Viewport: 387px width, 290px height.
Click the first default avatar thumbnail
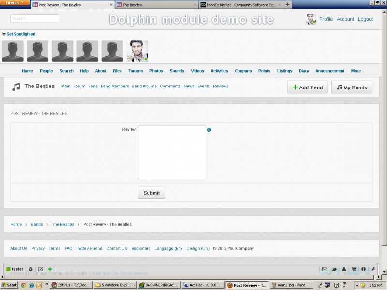click(x=13, y=51)
